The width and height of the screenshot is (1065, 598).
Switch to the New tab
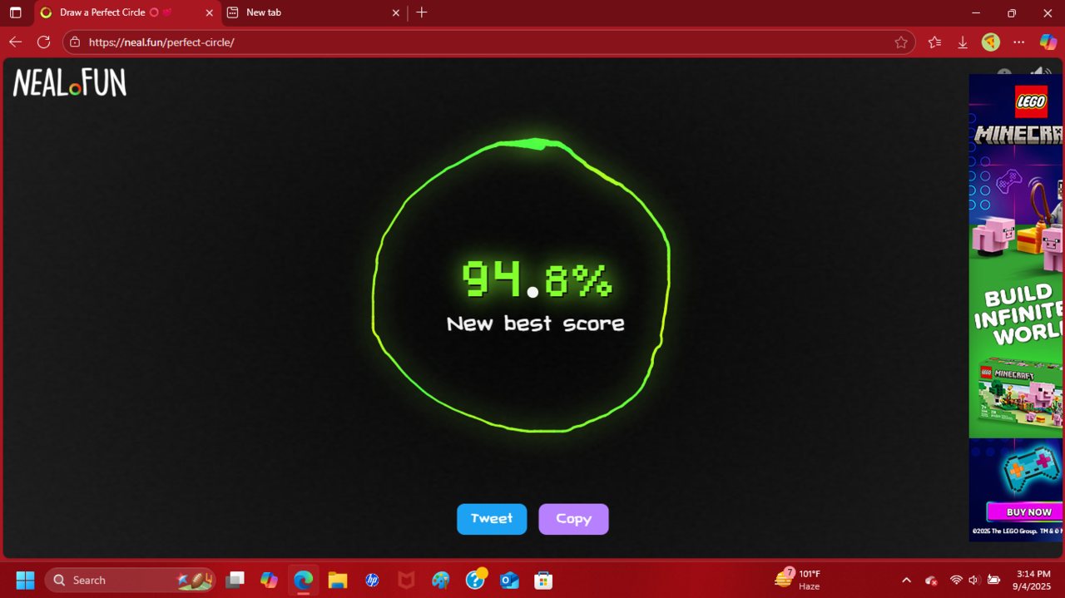[x=313, y=12]
